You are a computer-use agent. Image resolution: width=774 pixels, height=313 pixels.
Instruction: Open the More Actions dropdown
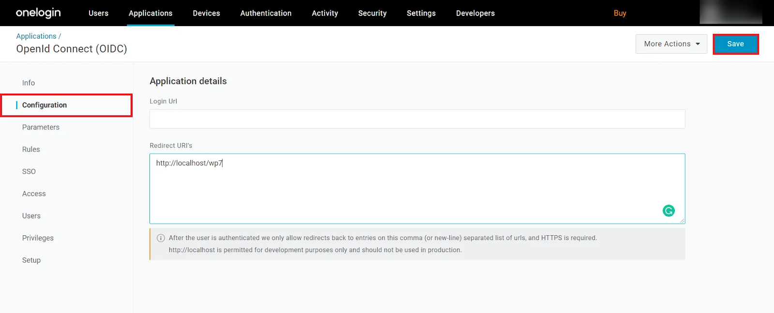[671, 44]
